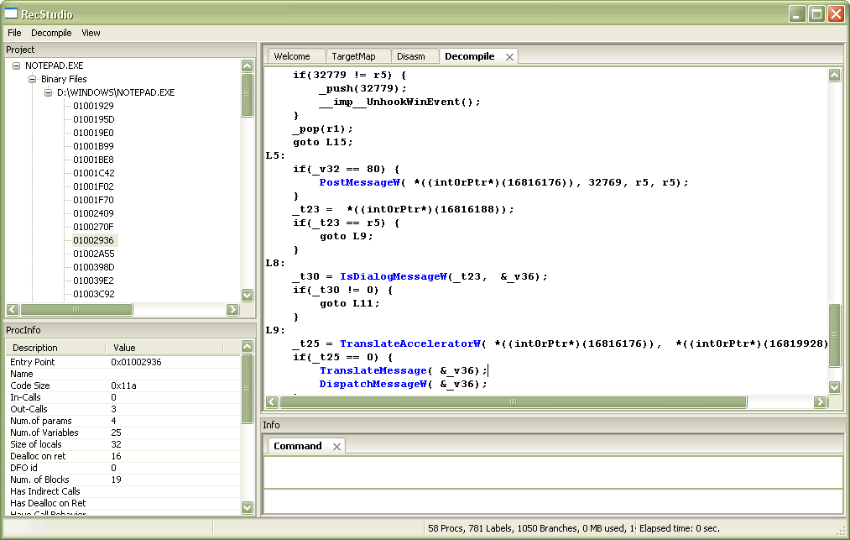850x540 pixels.
Task: Select procedure 010039E2 in tree
Action: (x=94, y=280)
